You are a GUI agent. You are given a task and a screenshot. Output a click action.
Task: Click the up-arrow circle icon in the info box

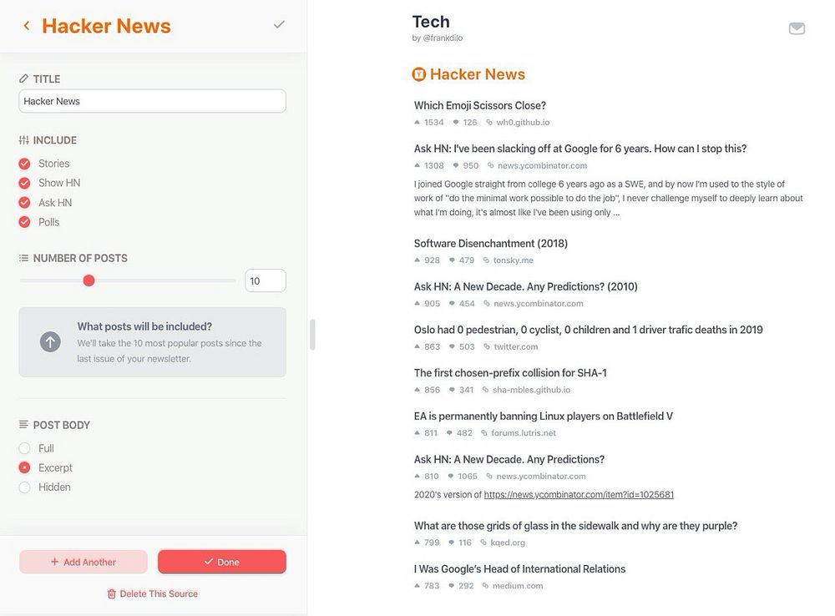pos(51,342)
